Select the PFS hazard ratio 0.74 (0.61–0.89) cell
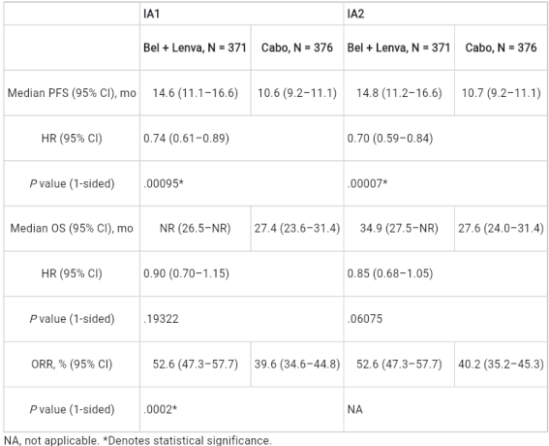Screen dimensions: 549x446 (x=242, y=138)
